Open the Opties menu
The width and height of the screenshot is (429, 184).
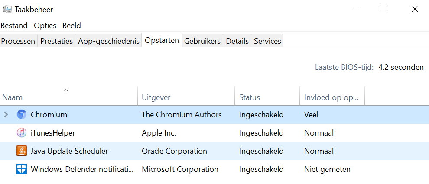pos(45,26)
